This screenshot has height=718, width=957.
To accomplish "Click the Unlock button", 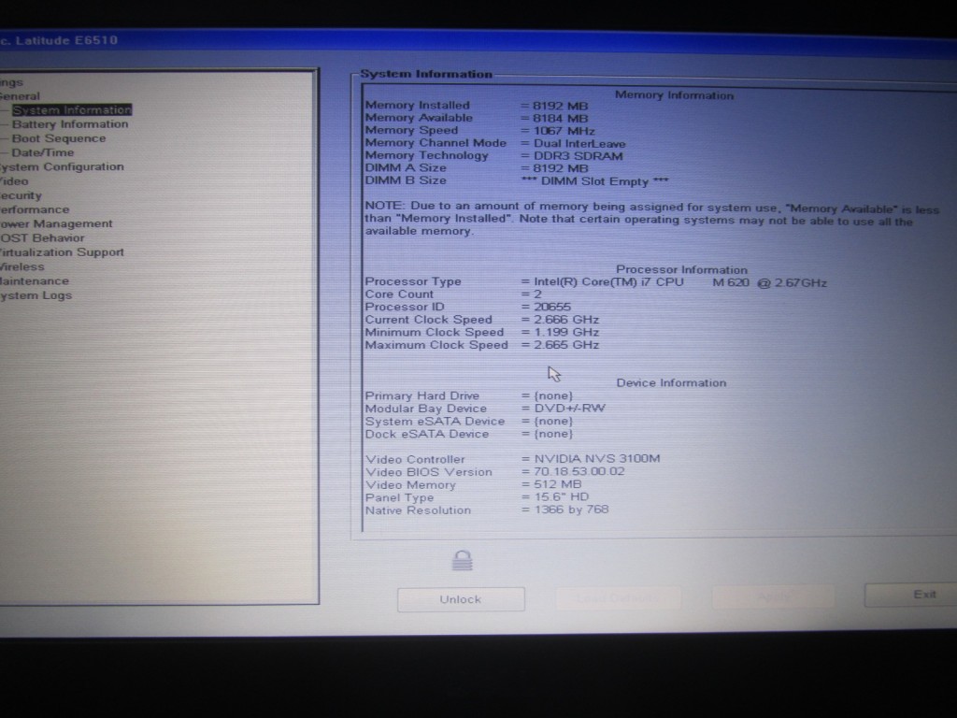I will click(x=461, y=599).
